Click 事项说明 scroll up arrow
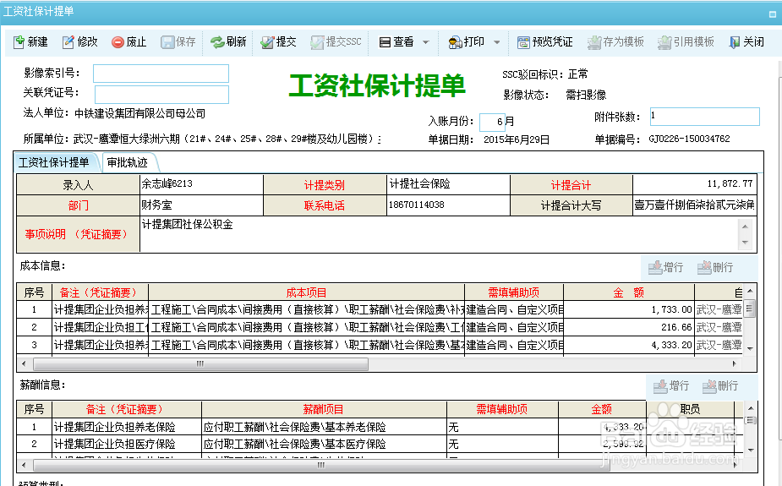Screen dimensions: 782x486 745,227
